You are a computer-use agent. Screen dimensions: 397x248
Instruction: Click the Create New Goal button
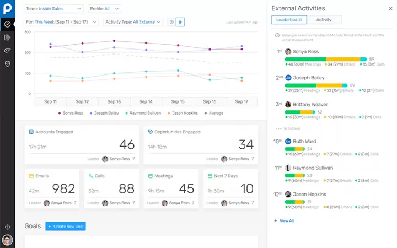[x=66, y=227]
